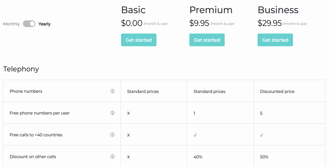Click the $29.95 Business price
Screen dimensions: 329x167
click(270, 23)
